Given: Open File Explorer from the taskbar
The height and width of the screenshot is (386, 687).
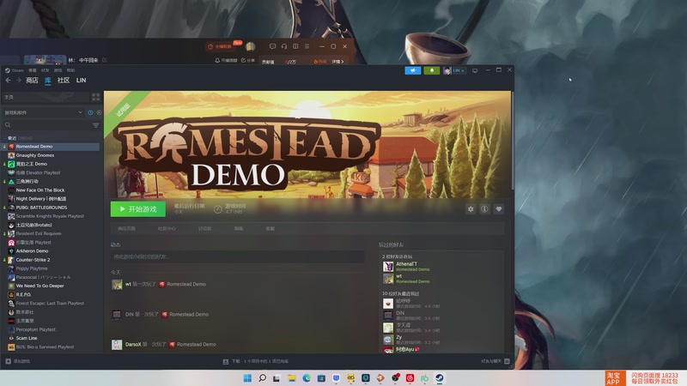Looking at the screenshot, I should pos(292,377).
